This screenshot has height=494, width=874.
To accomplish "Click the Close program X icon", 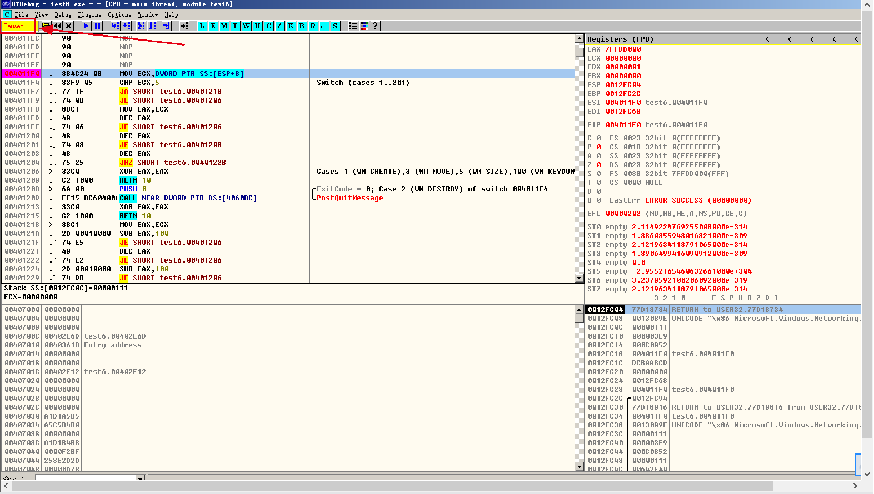I will 69,26.
